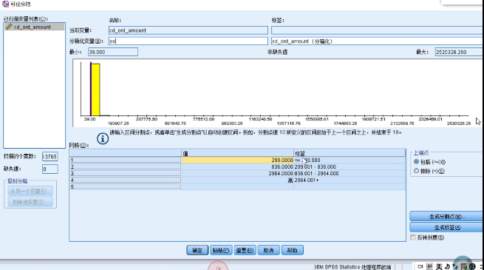
Task: Click the moon icon in system tray
Action: [447, 266]
